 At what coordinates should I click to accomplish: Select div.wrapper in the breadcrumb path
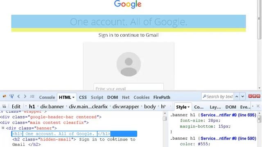[126, 107]
